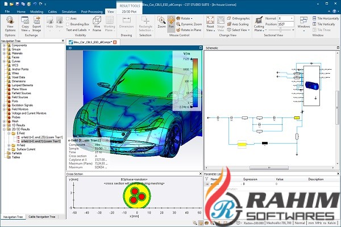Select the Probes tree item
The image size is (341, 227).
click(16, 117)
